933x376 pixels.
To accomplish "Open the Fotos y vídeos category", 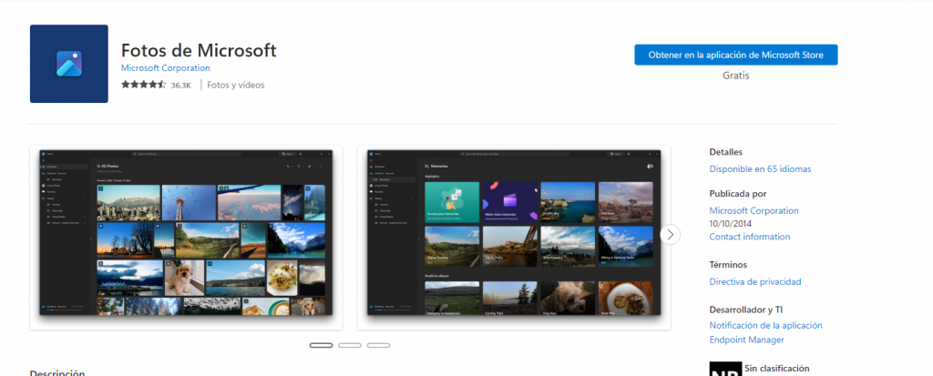I will (x=236, y=85).
